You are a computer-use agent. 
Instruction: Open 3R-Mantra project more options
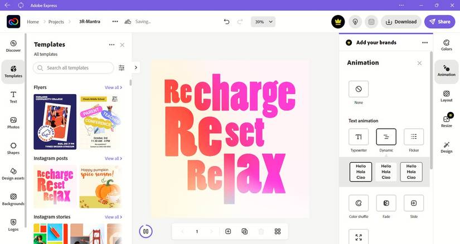click(x=115, y=21)
